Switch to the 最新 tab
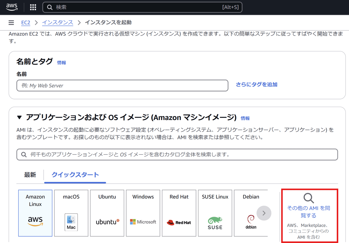This screenshot has width=349, height=243. tap(30, 175)
